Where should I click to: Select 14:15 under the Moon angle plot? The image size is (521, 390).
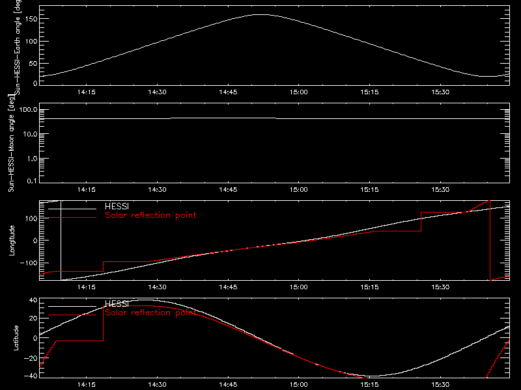pyautogui.click(x=87, y=190)
